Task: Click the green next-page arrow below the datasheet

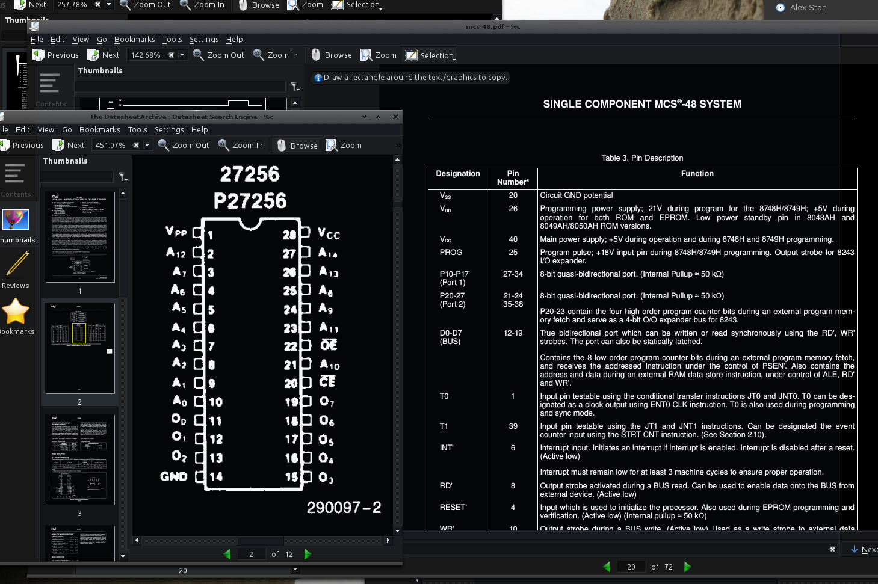Action: click(x=308, y=554)
